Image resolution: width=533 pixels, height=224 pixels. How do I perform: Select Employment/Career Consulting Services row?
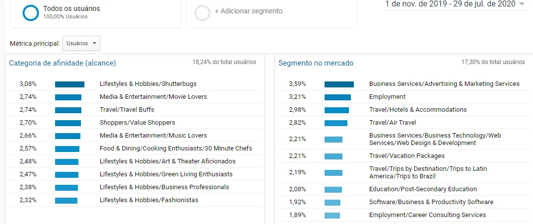(x=404, y=215)
